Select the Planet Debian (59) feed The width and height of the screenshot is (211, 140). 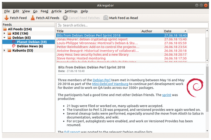click(x=32, y=42)
